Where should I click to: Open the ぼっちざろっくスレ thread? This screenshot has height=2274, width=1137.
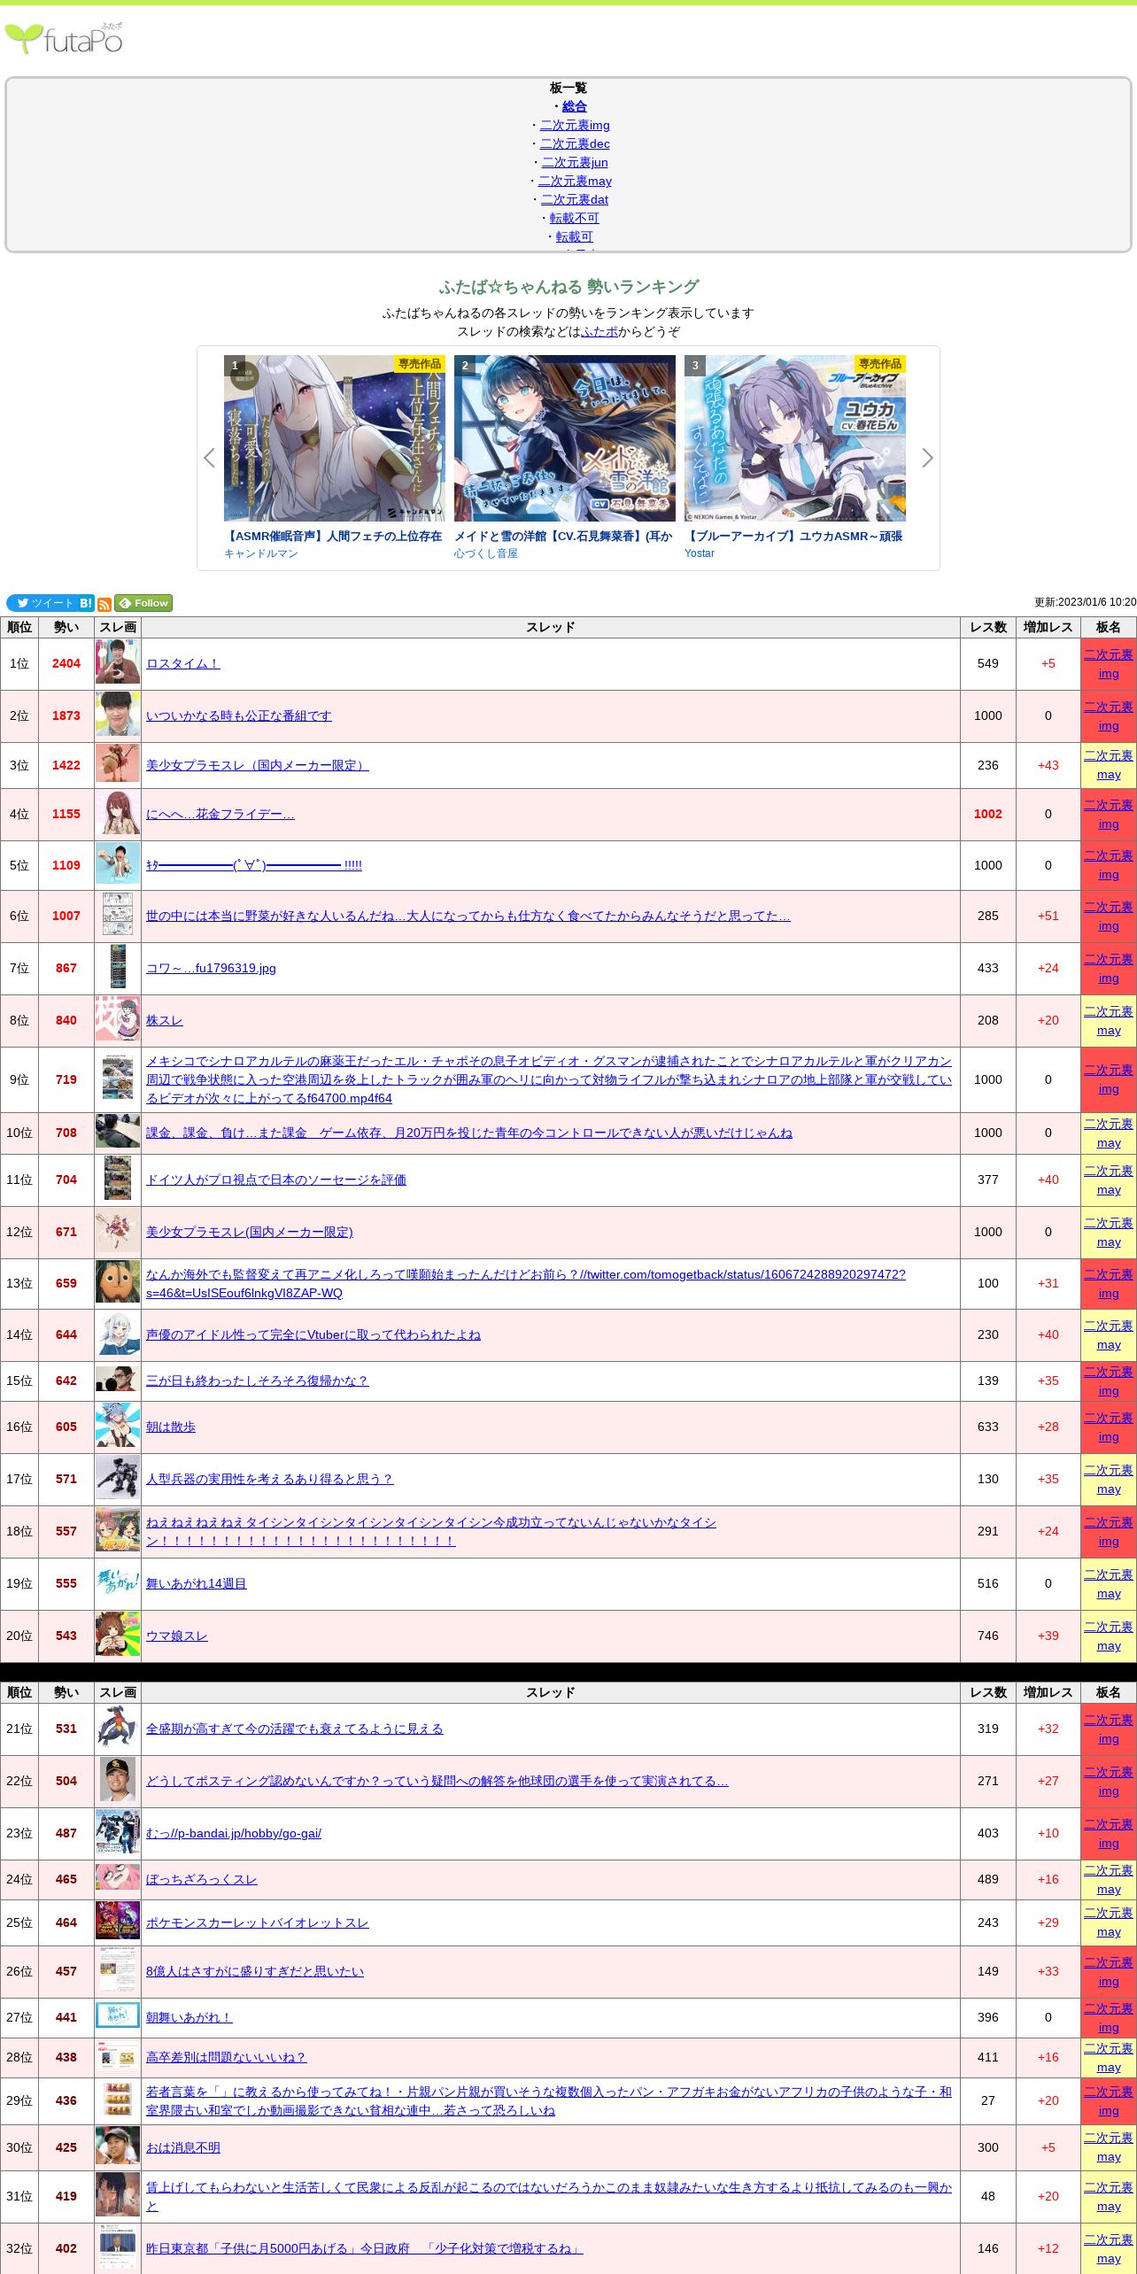[x=202, y=1879]
